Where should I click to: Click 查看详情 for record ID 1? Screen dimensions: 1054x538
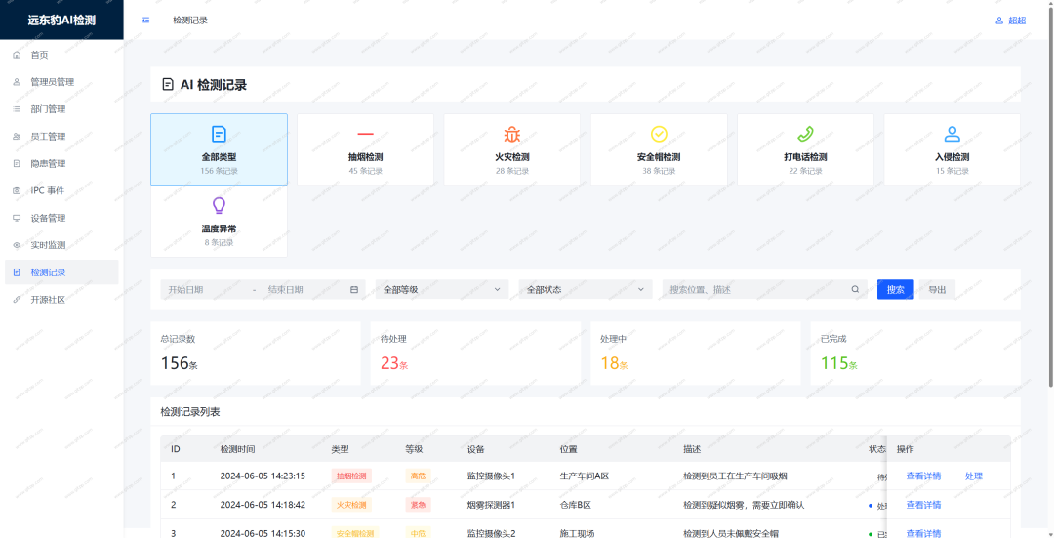[x=923, y=476]
